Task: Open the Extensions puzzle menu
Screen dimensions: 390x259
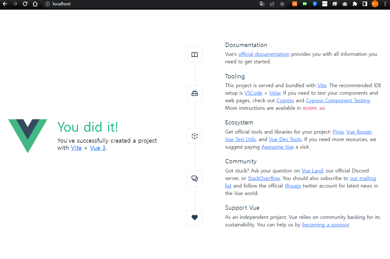Action: click(x=355, y=4)
